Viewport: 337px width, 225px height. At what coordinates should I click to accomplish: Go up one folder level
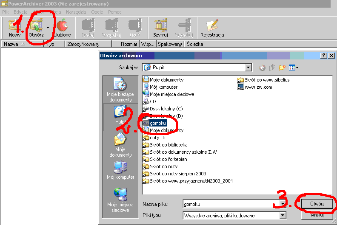point(272,68)
